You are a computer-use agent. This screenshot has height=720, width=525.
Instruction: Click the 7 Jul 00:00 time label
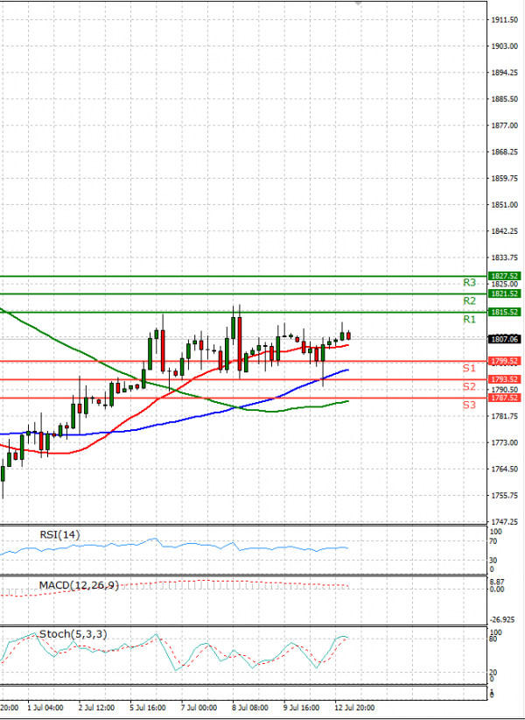coord(199,708)
